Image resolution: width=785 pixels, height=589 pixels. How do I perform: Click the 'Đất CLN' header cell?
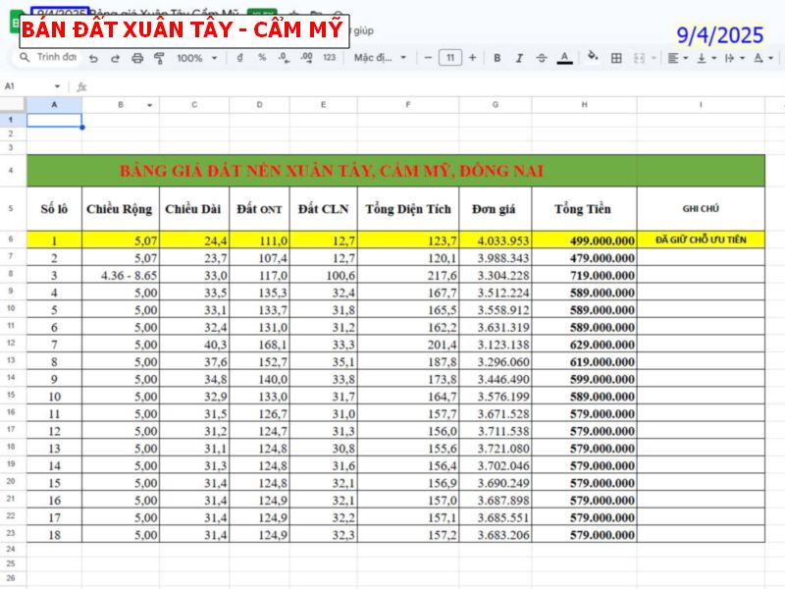pos(324,209)
